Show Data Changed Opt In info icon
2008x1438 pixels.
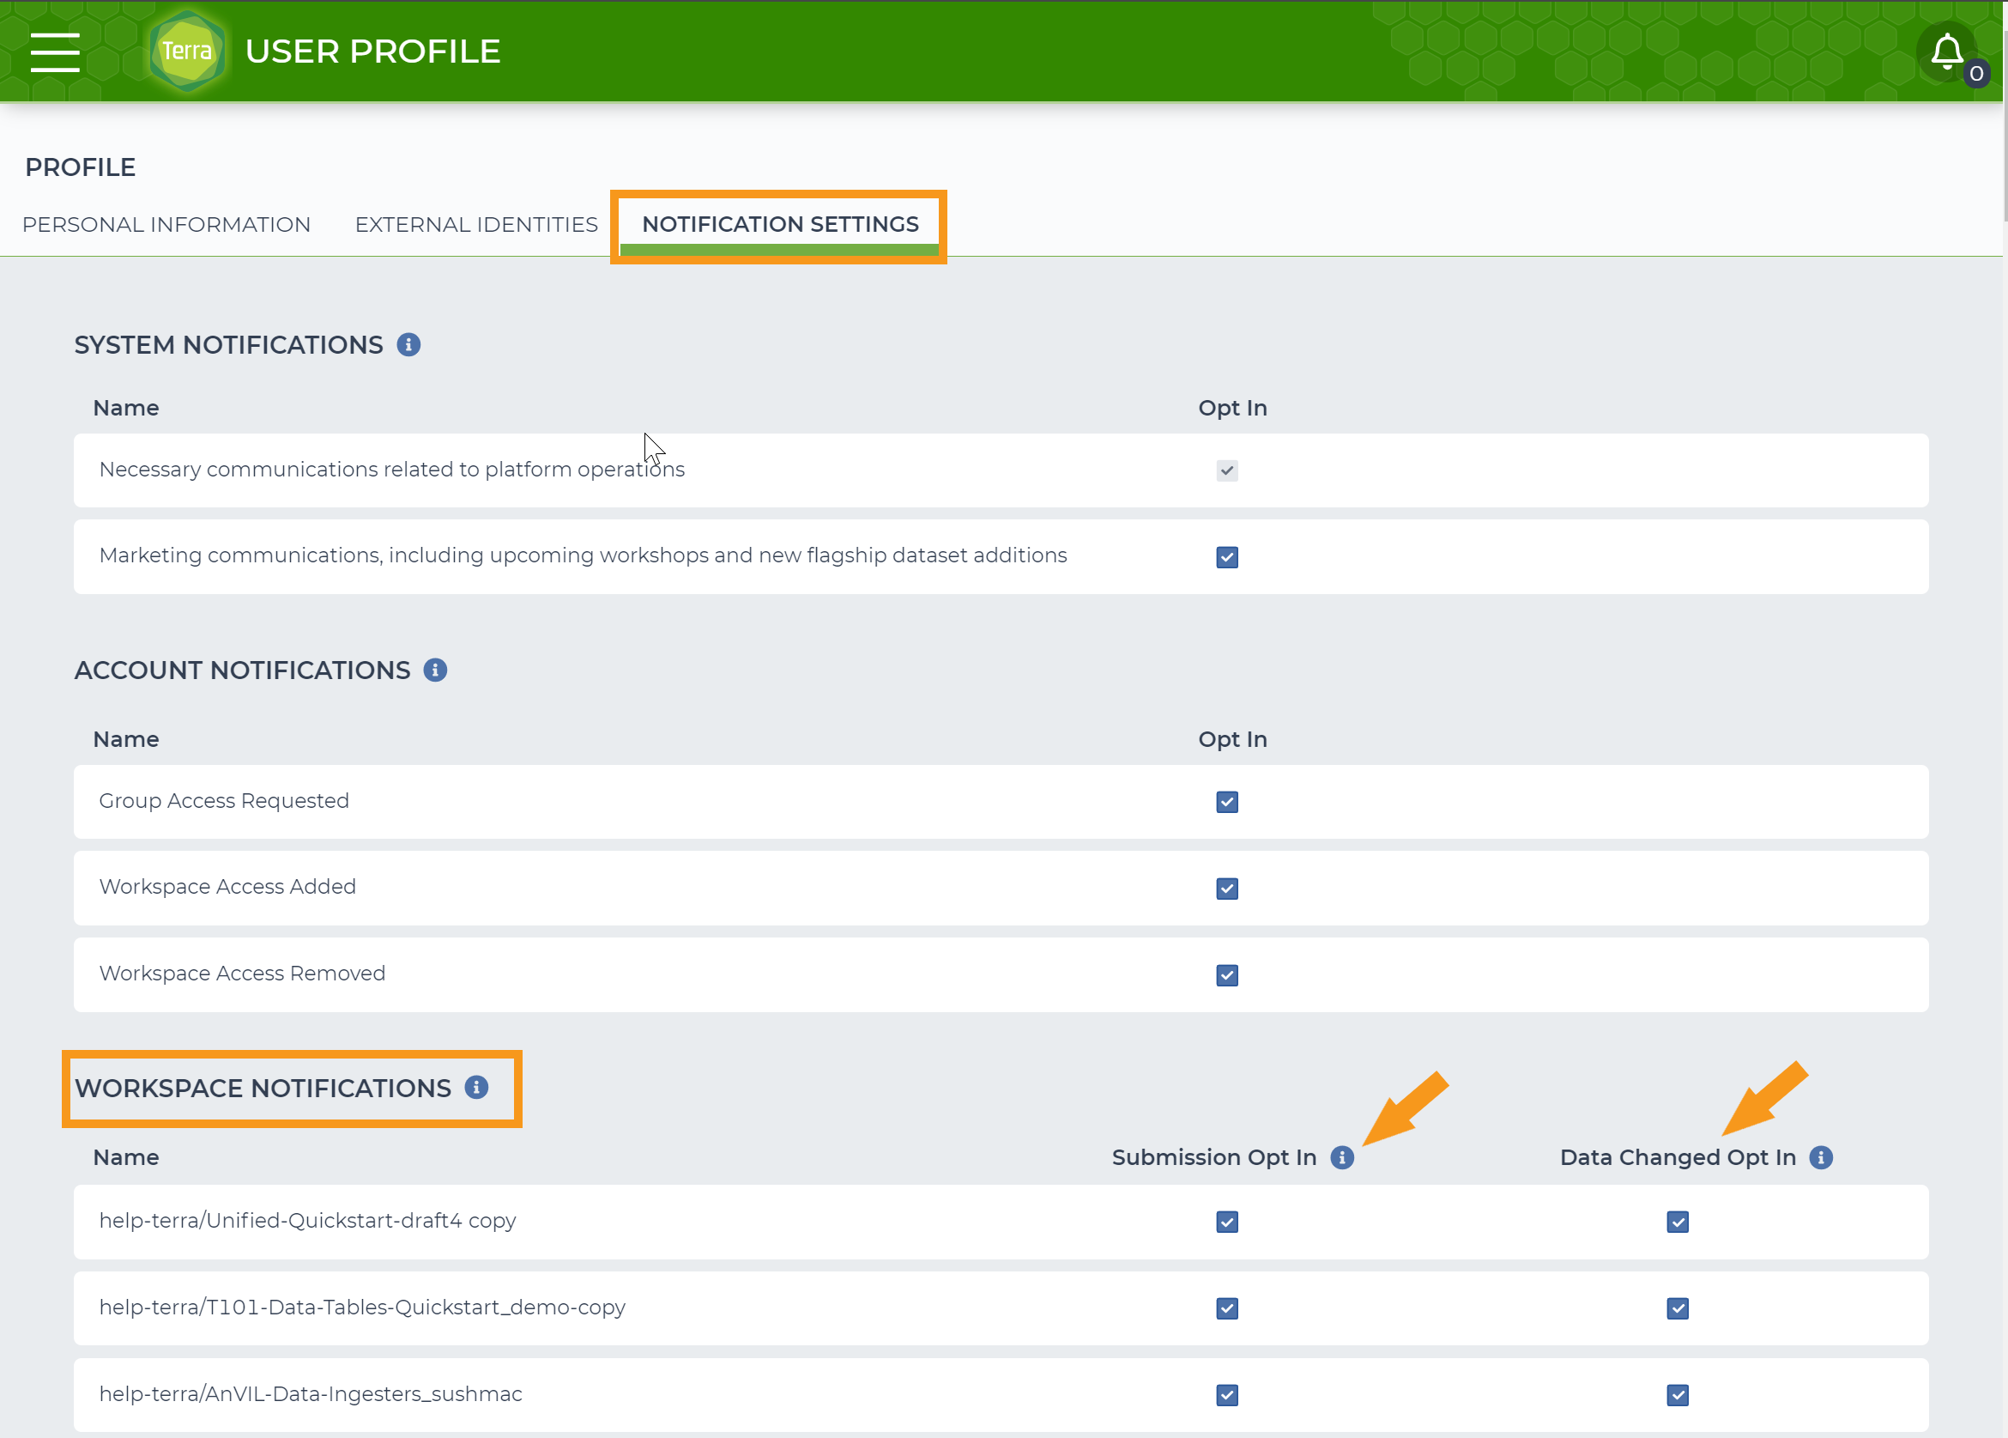(x=1821, y=1157)
